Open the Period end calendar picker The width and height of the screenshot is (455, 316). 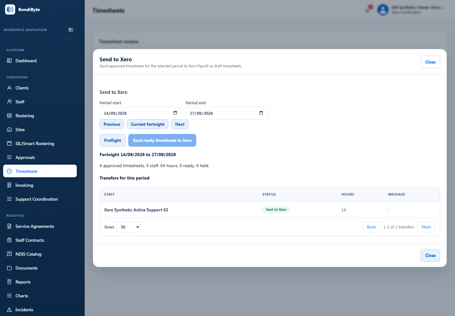point(261,113)
